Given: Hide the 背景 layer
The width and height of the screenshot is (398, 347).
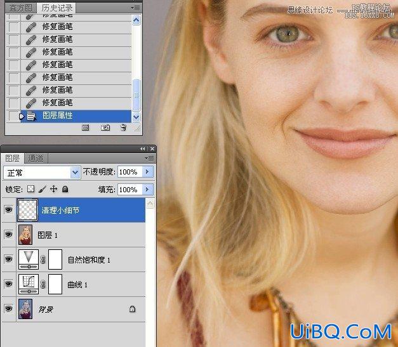Looking at the screenshot, I should [9, 309].
